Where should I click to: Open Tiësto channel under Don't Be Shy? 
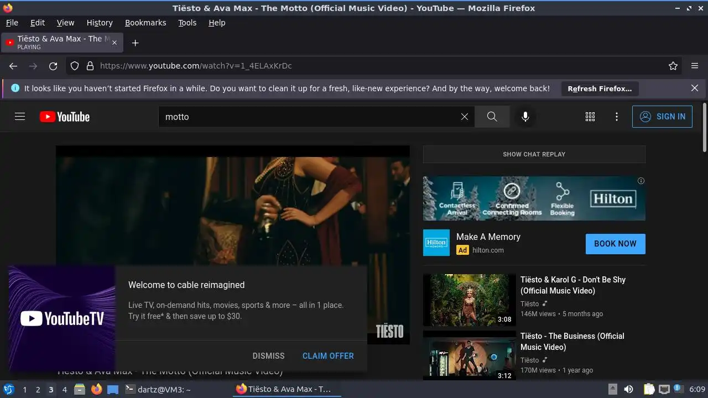click(529, 303)
